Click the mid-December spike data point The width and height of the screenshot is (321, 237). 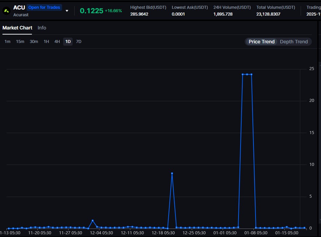[172, 173]
